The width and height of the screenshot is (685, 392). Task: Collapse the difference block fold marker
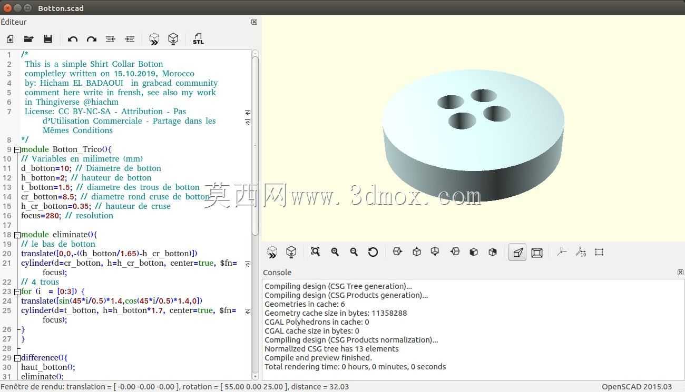pyautogui.click(x=17, y=358)
